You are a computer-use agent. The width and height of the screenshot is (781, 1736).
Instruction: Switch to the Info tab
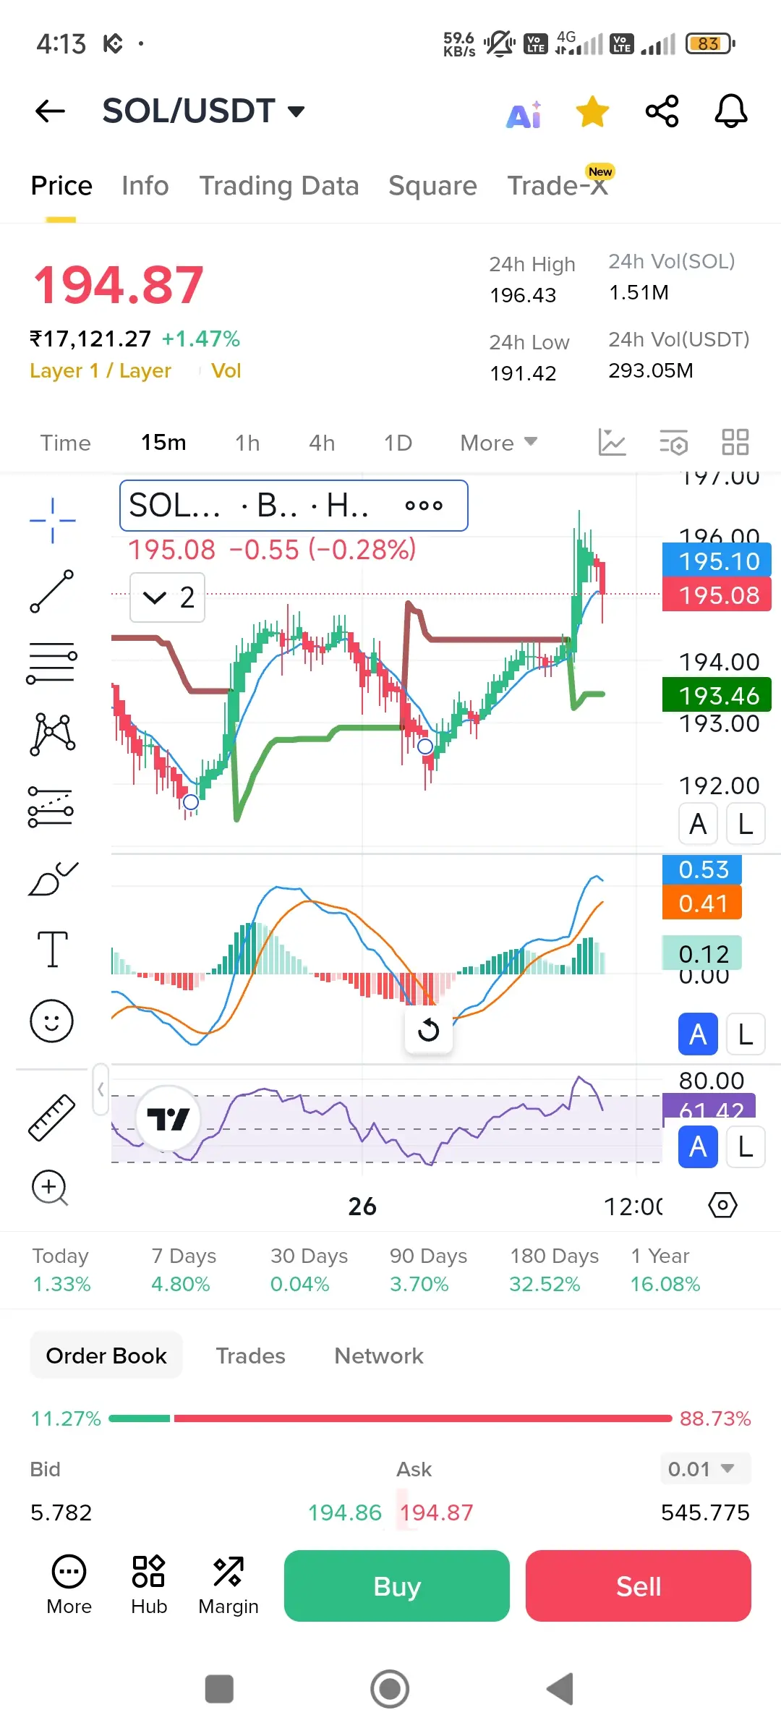145,186
